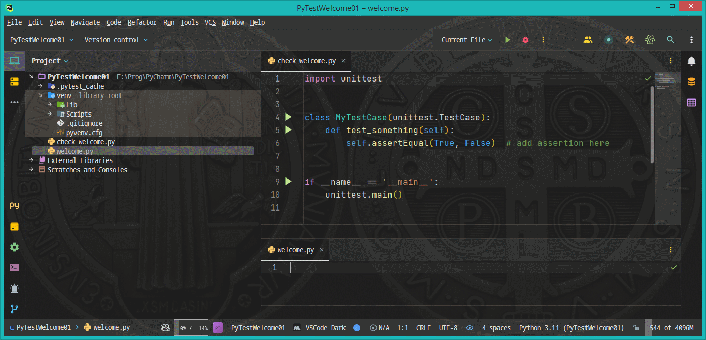The height and width of the screenshot is (340, 706).
Task: Open the Version control dropdown
Action: tap(116, 40)
